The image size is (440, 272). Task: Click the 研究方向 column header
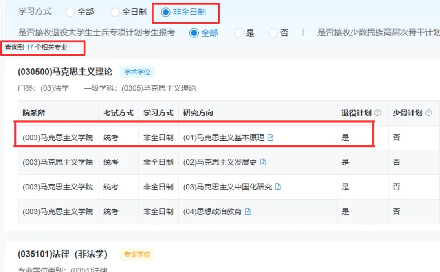[x=197, y=113]
